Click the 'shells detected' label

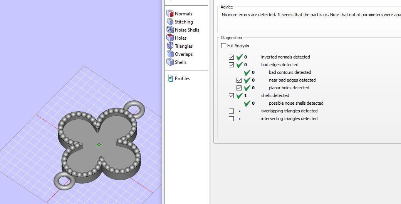coord(275,95)
